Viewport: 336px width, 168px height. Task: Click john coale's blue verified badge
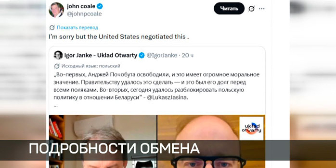[100, 6]
